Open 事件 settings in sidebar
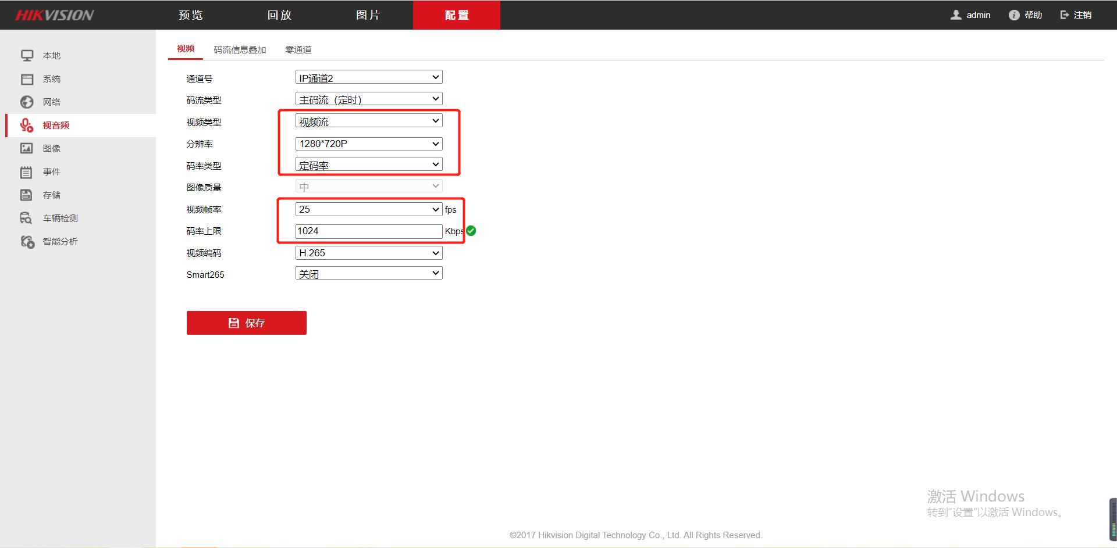 pyautogui.click(x=52, y=172)
